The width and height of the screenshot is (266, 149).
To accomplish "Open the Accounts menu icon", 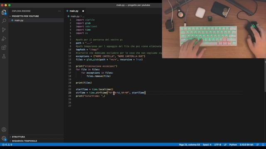I will (x=4, y=130).
